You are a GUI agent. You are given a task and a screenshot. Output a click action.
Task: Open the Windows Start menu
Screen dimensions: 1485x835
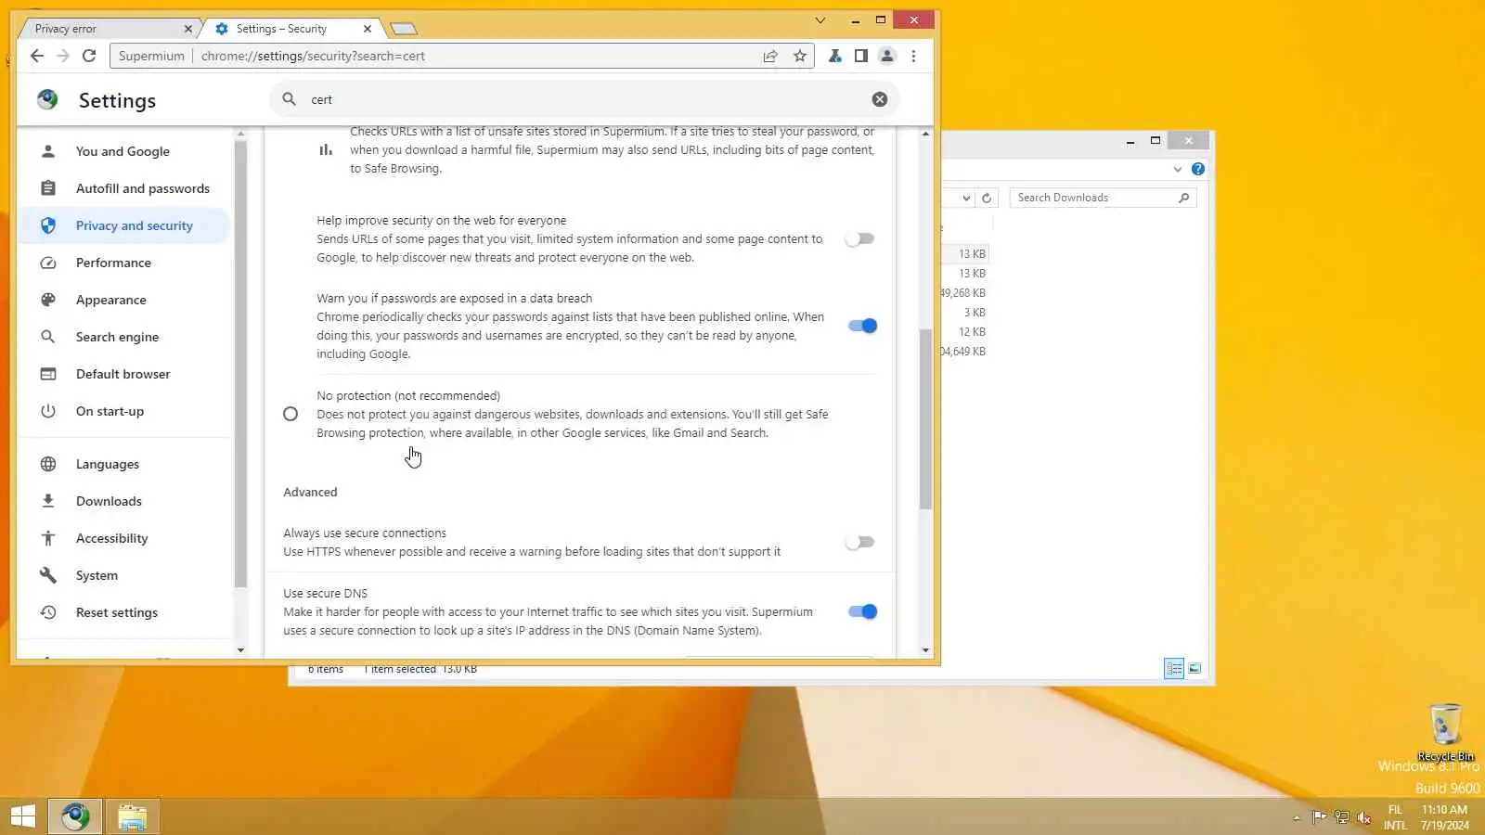point(23,816)
